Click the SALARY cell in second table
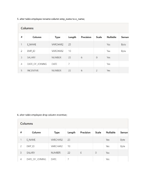The width and height of the screenshot is (146, 190). coord(31,153)
